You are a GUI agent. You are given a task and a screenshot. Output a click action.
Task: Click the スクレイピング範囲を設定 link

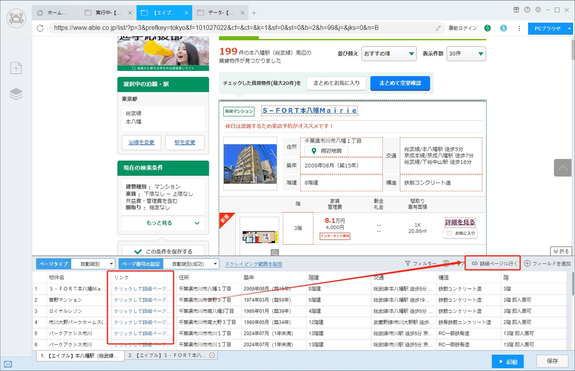(253, 264)
